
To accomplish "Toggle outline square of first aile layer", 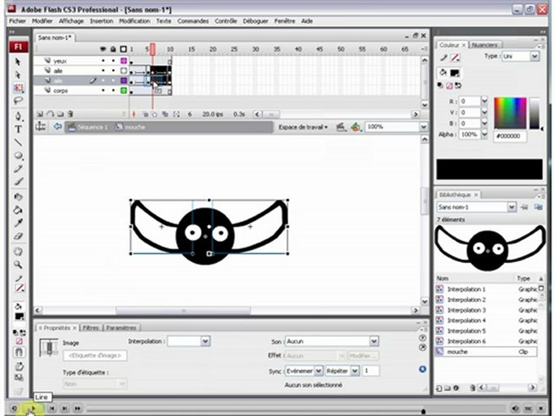I will pyautogui.click(x=124, y=70).
